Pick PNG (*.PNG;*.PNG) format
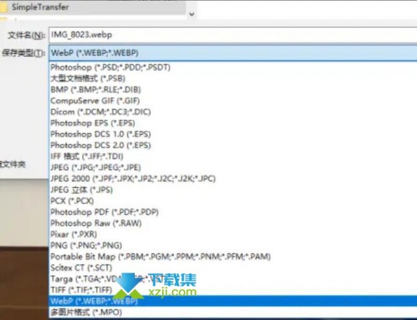Image resolution: width=417 pixels, height=320 pixels. click(x=233, y=246)
